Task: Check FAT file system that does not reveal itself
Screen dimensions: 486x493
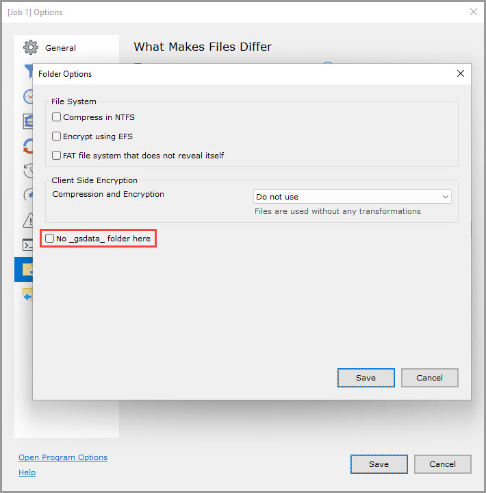Action: [x=57, y=156]
